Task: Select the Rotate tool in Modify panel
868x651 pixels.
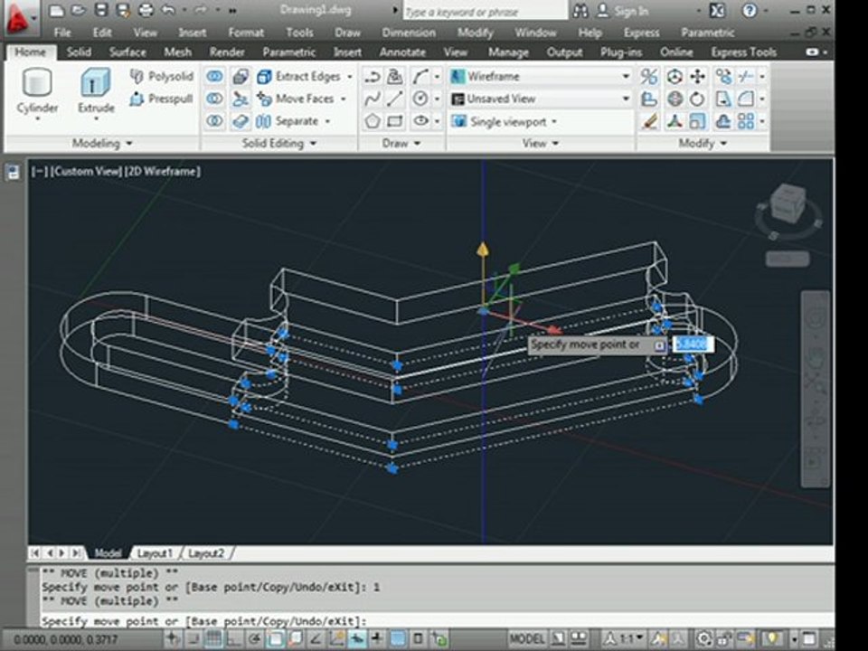Action: coord(697,99)
